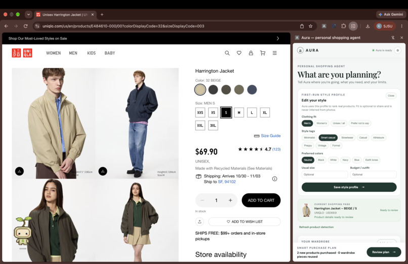This screenshot has height=264, width=408.
Task: Click ADD TO WISH LIST button
Action: point(244,222)
